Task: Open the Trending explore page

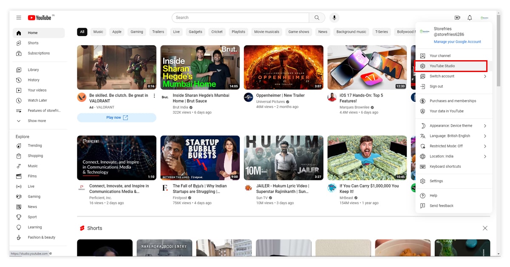Action: [35, 146]
